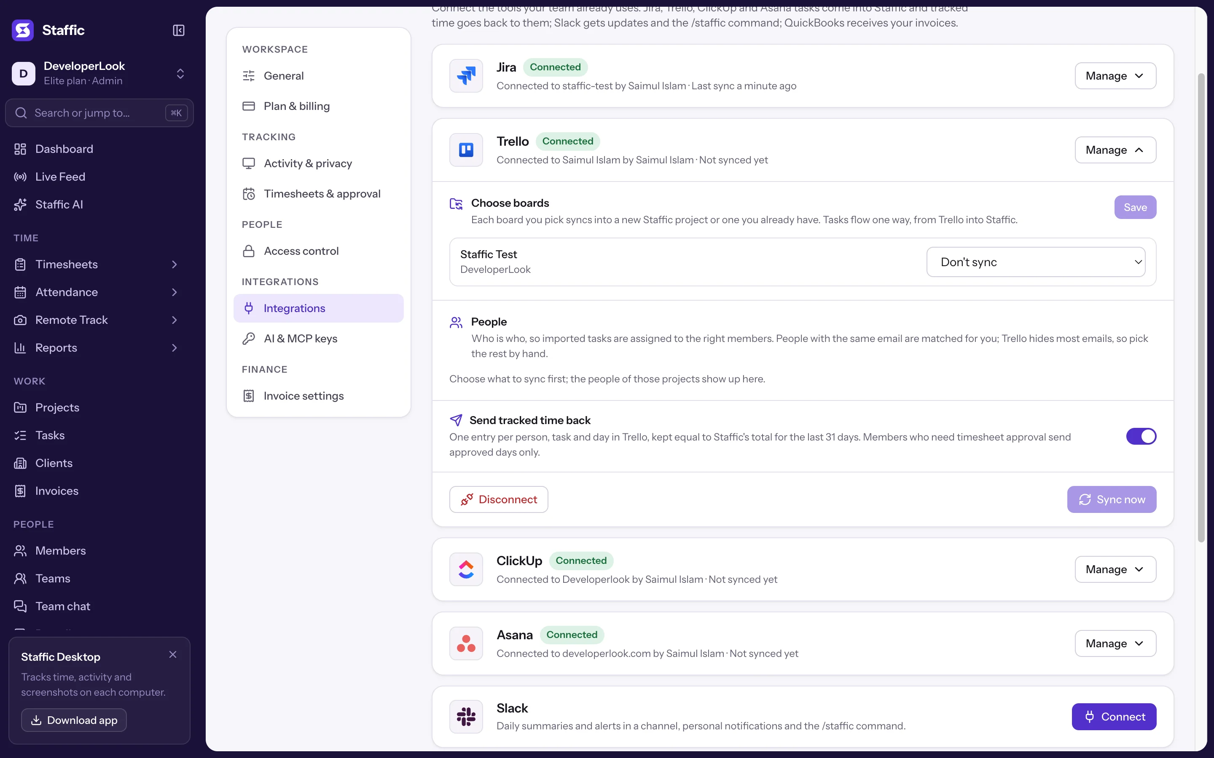This screenshot has width=1214, height=758.
Task: Collapse the sidebar with the panel icon
Action: point(179,30)
